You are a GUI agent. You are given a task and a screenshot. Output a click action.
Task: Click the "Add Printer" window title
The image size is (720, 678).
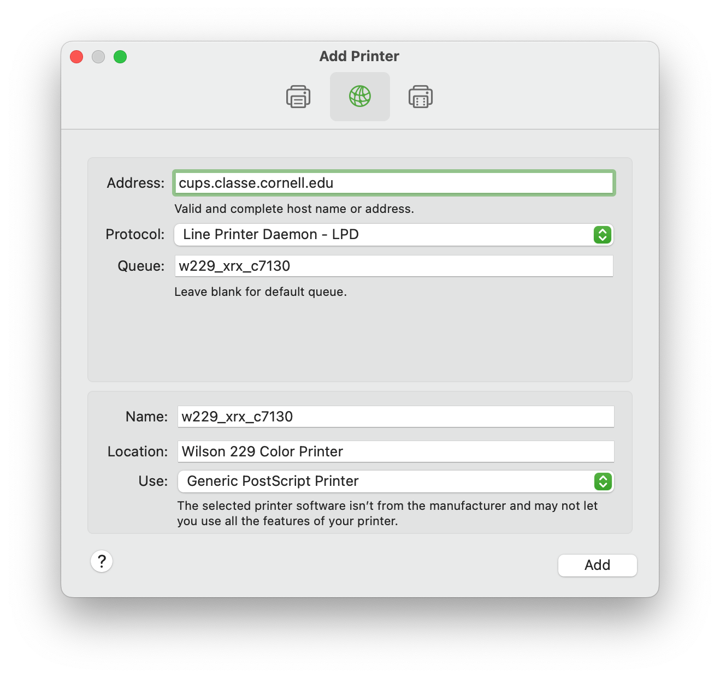(x=359, y=56)
